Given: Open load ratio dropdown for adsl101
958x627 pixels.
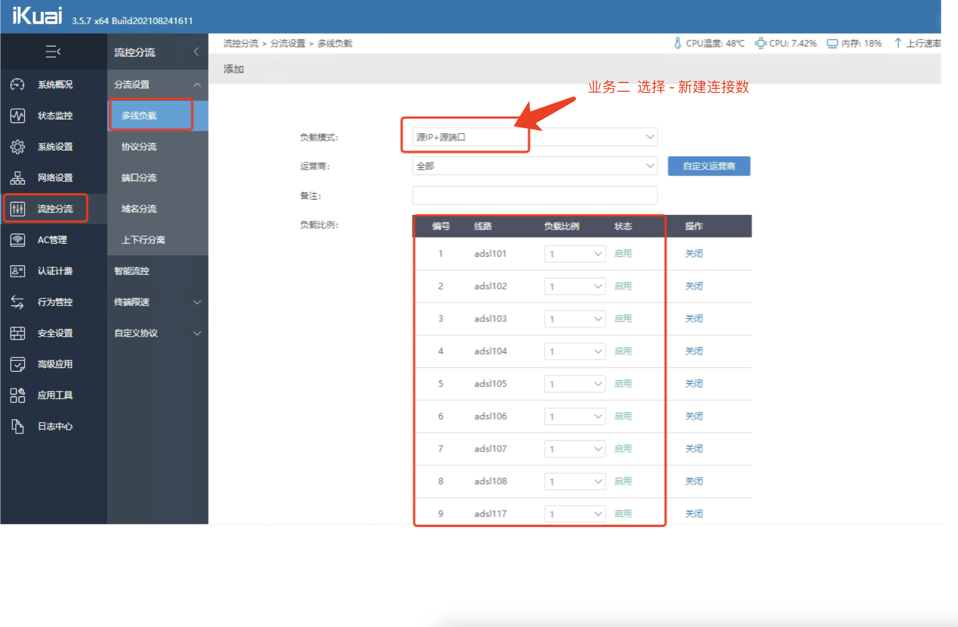Looking at the screenshot, I should pyautogui.click(x=575, y=254).
